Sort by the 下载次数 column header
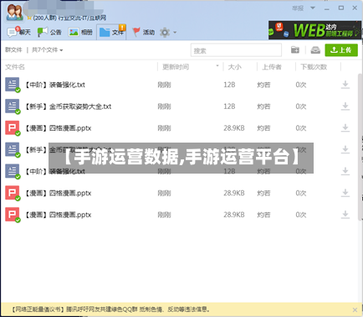This screenshot has height=317, width=363. [x=314, y=67]
